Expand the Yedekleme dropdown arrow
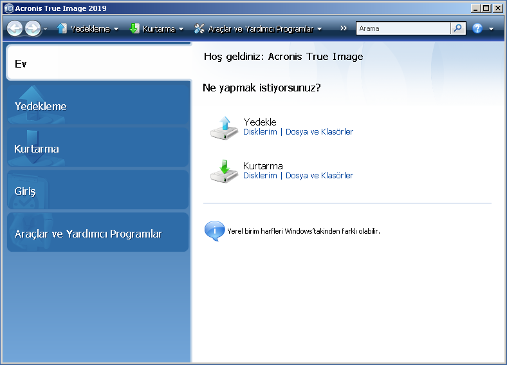The image size is (507, 365). tap(116, 29)
